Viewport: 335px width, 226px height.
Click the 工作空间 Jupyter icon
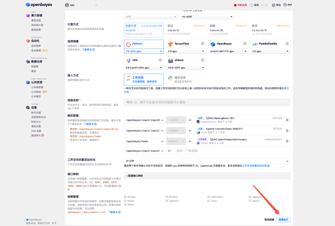click(x=128, y=78)
